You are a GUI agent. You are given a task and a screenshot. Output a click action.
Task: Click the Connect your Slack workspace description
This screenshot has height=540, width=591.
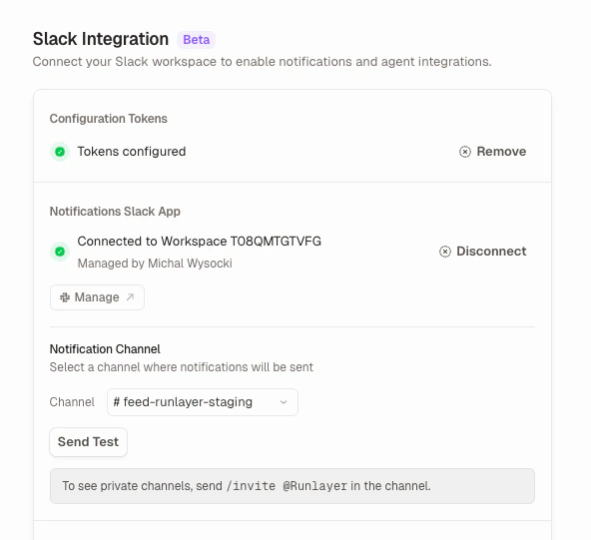tap(262, 62)
